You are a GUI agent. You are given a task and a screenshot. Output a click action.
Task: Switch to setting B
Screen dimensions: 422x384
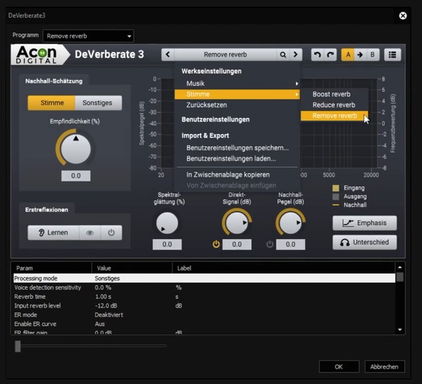pyautogui.click(x=372, y=54)
